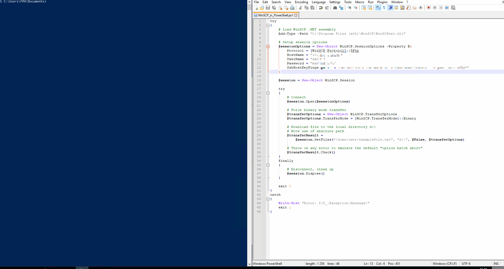
Task: Collapse the catch block fold marker at line 43
Action: pos(268,199)
